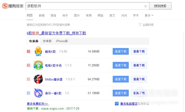
Task: Click the 14.08MB file size text
Action: coord(94,51)
